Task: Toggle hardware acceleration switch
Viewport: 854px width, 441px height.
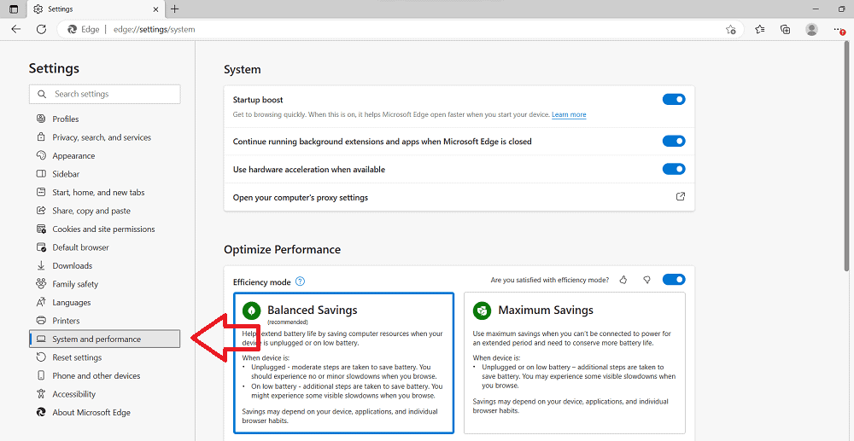Action: tap(674, 169)
